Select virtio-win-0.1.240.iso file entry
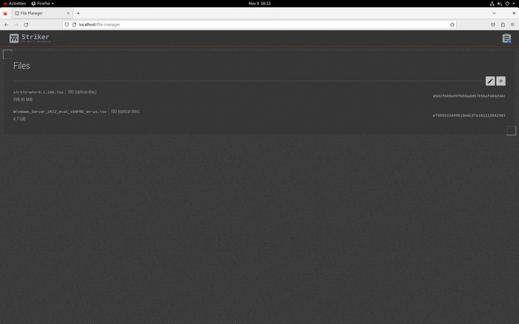This screenshot has width=519, height=324. [38, 92]
